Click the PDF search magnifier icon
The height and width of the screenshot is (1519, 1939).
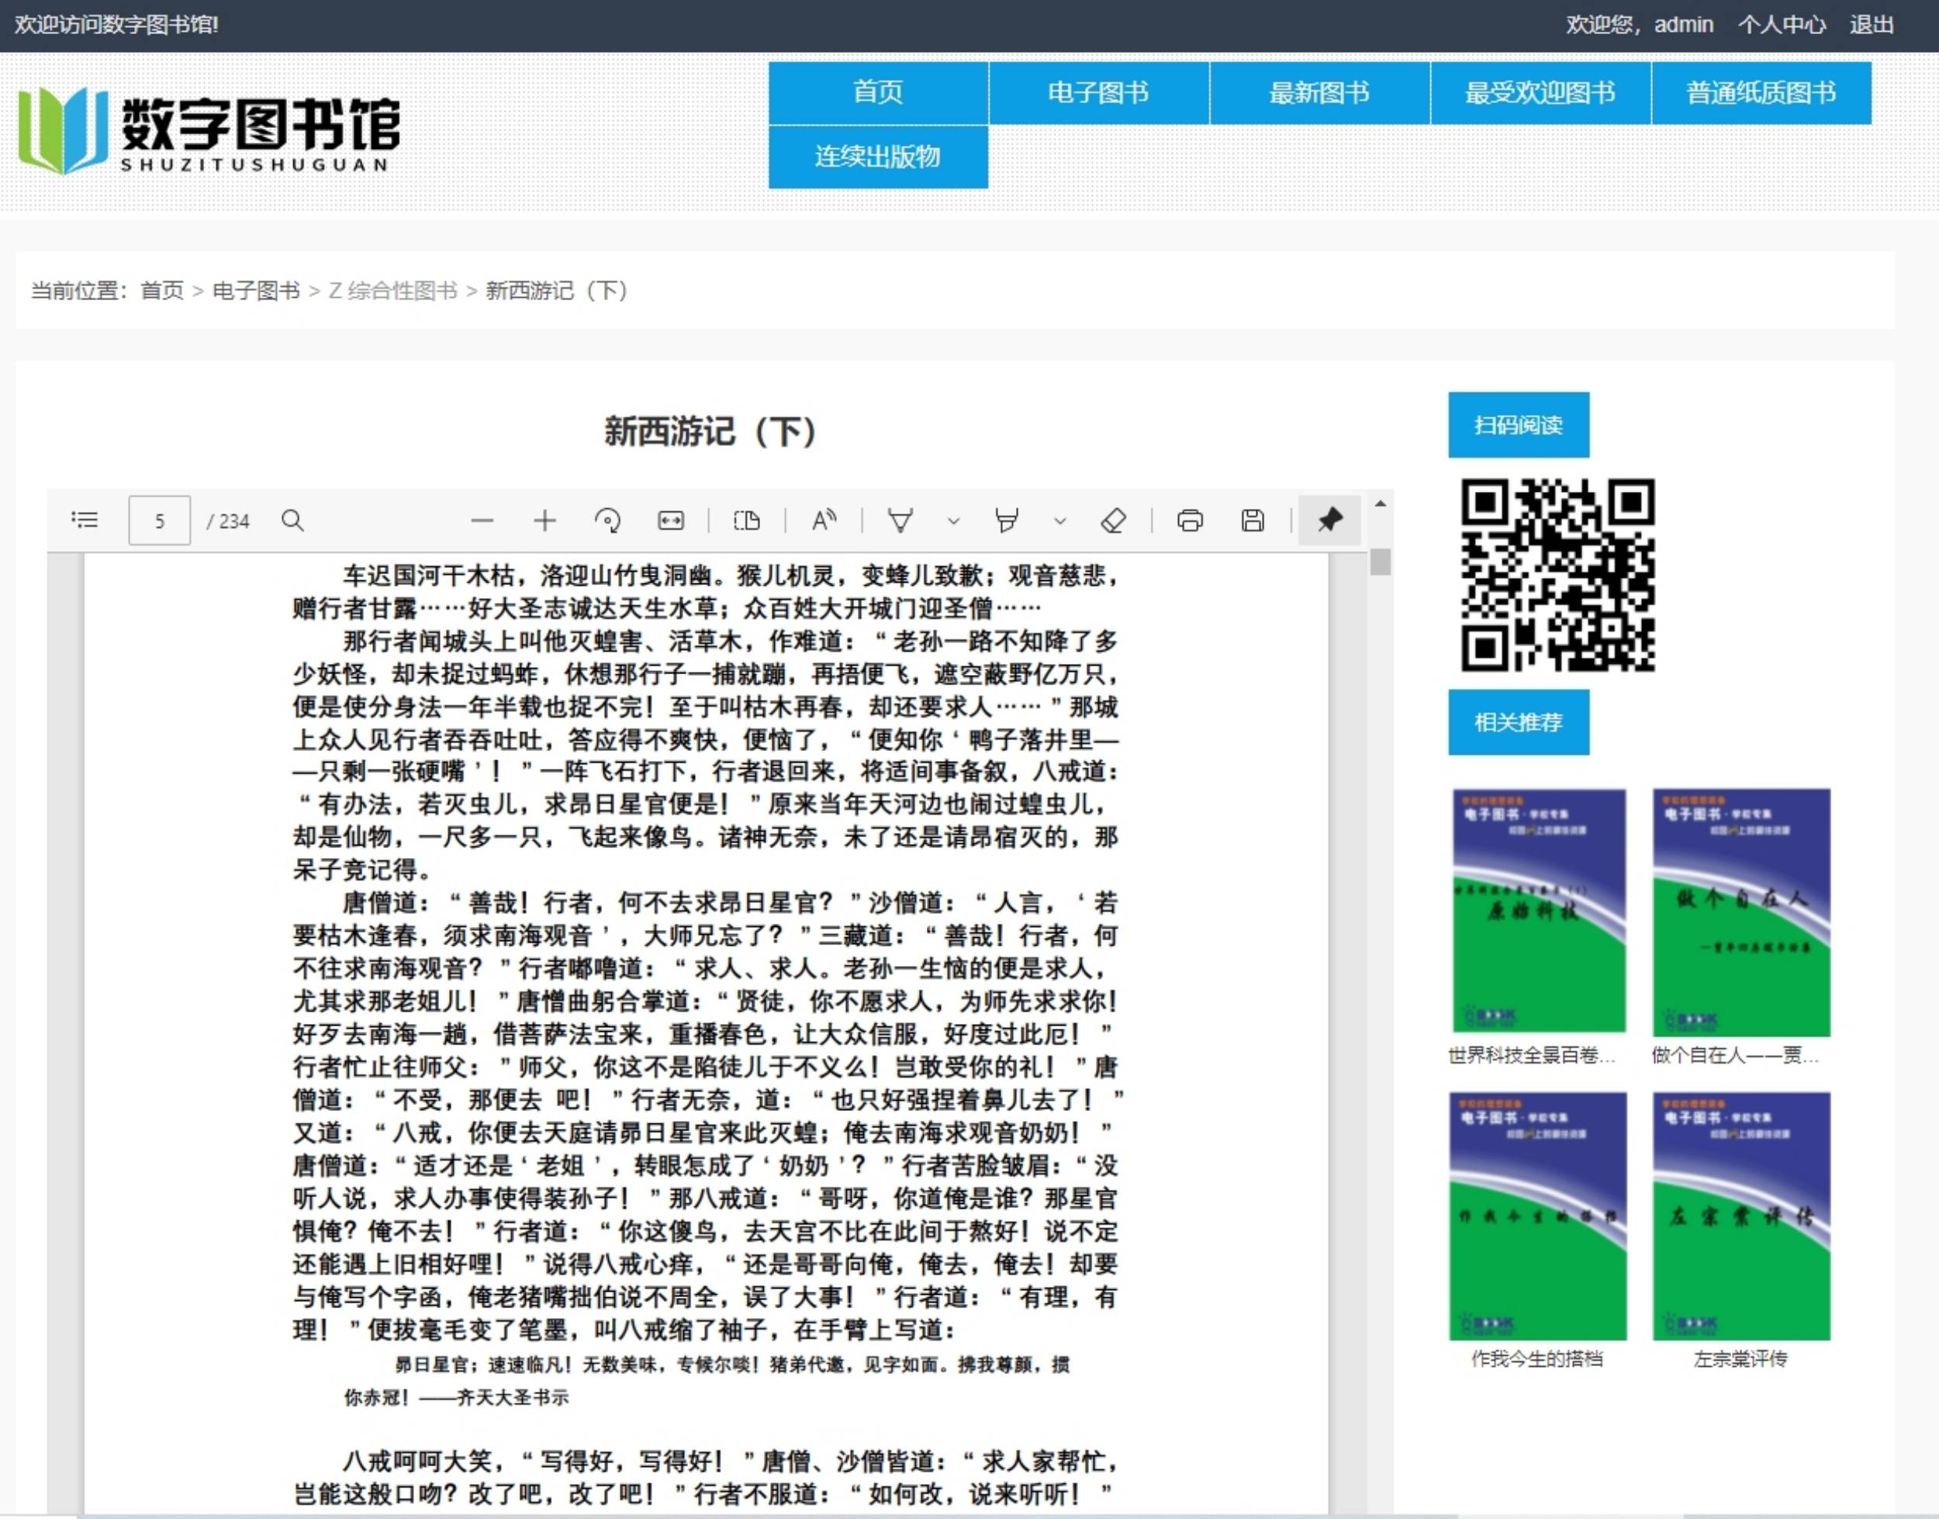point(292,521)
